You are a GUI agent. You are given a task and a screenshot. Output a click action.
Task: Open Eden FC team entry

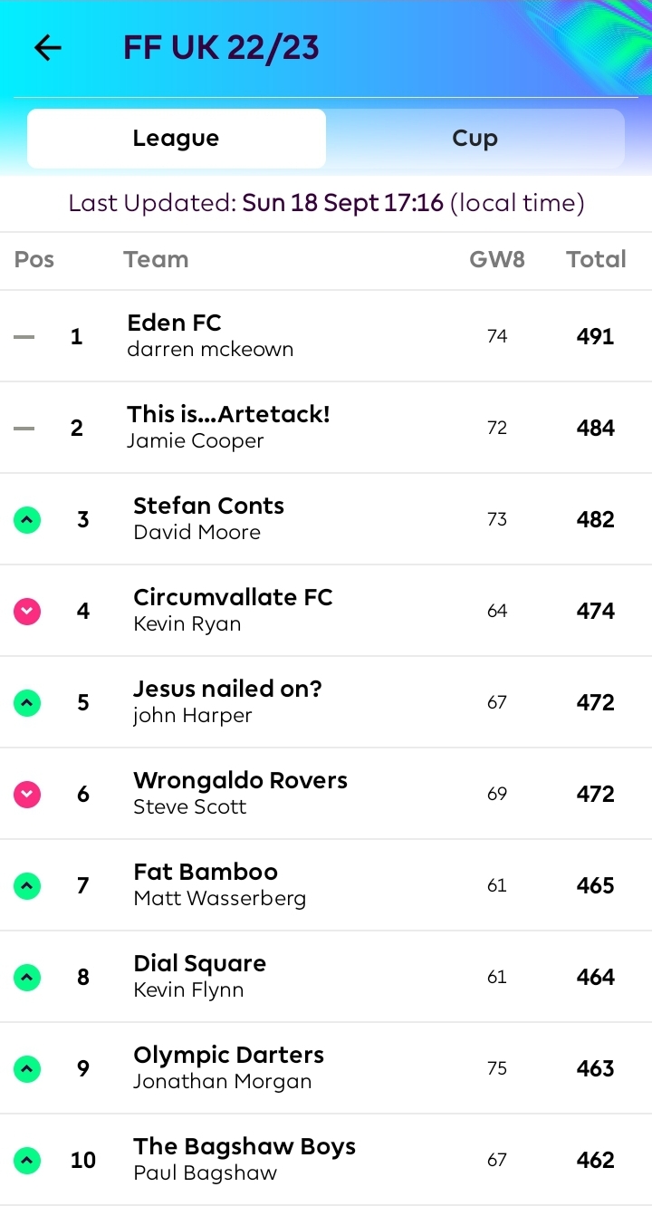point(210,336)
